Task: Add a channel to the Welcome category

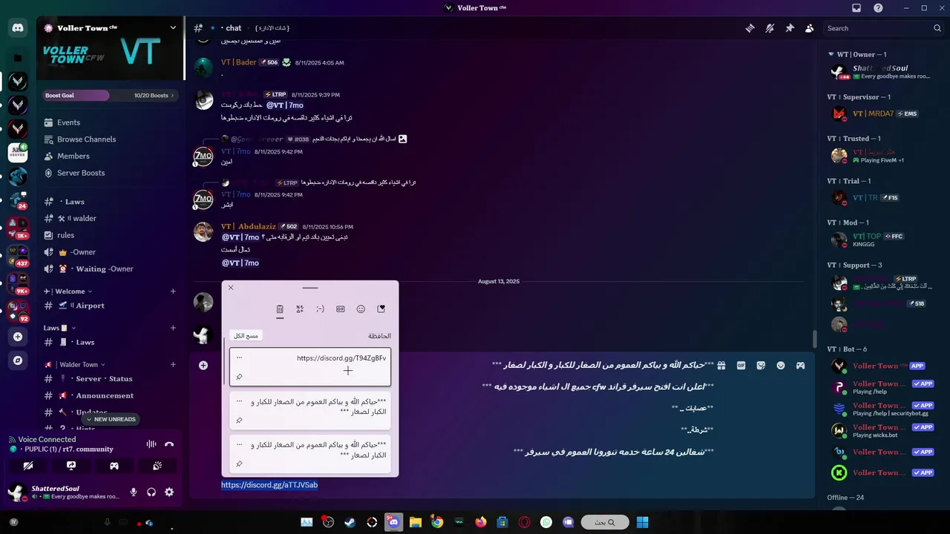Action: (173, 291)
